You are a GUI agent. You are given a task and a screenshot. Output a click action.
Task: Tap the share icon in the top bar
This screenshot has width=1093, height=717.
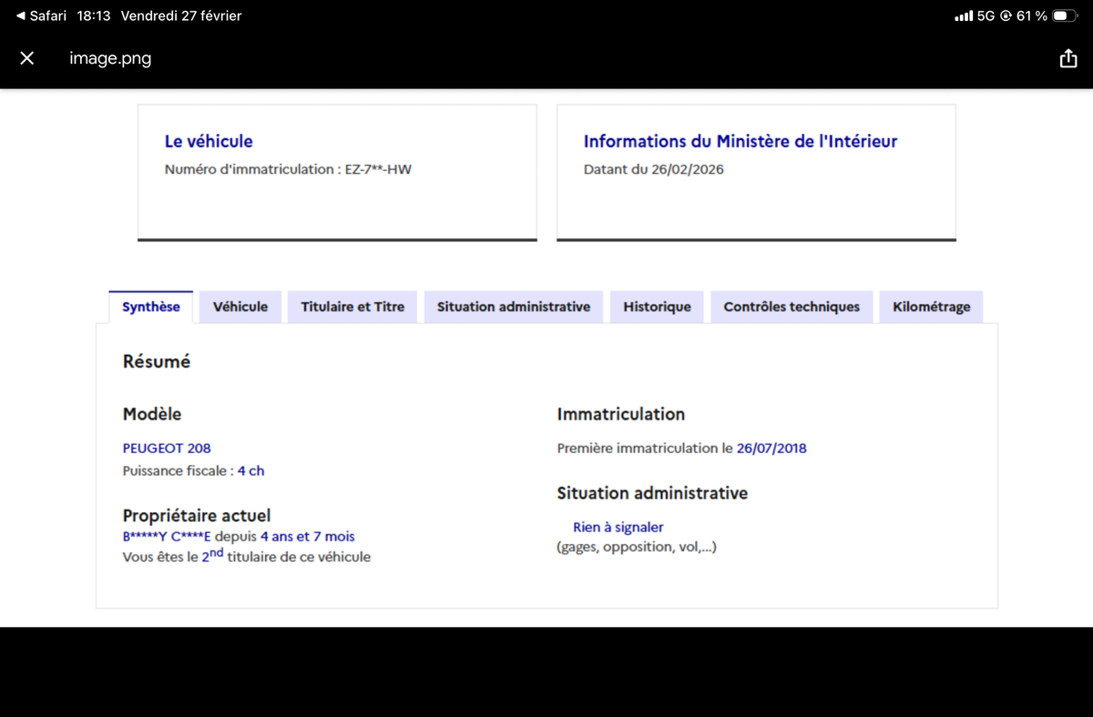pos(1067,59)
